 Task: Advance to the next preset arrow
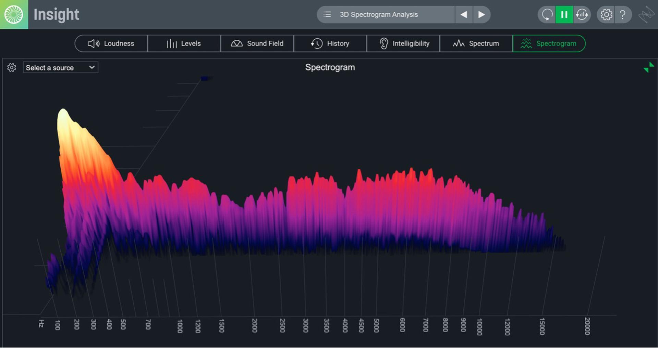[x=482, y=14]
